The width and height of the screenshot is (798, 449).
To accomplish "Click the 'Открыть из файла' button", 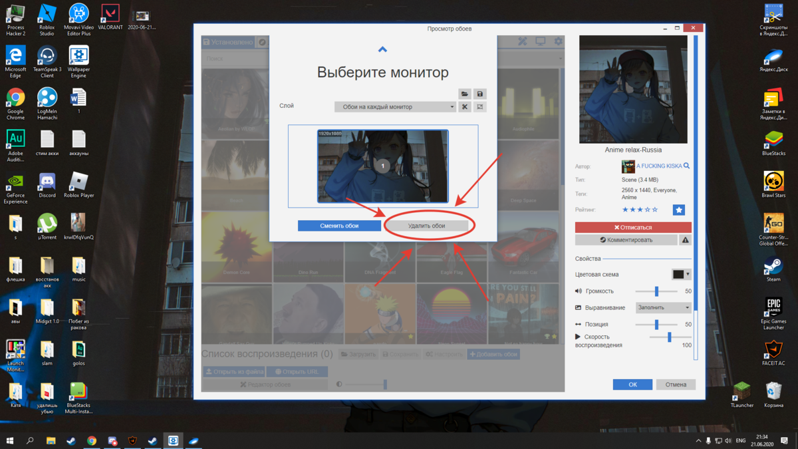I will (x=233, y=372).
